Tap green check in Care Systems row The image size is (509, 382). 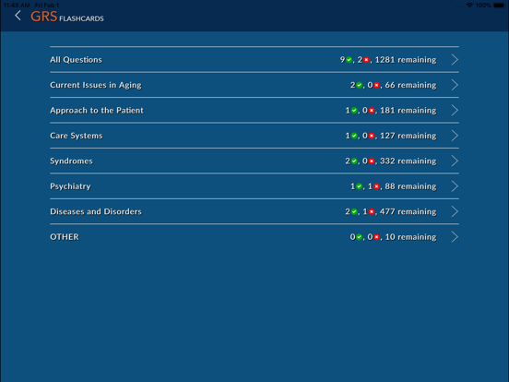[x=354, y=136]
